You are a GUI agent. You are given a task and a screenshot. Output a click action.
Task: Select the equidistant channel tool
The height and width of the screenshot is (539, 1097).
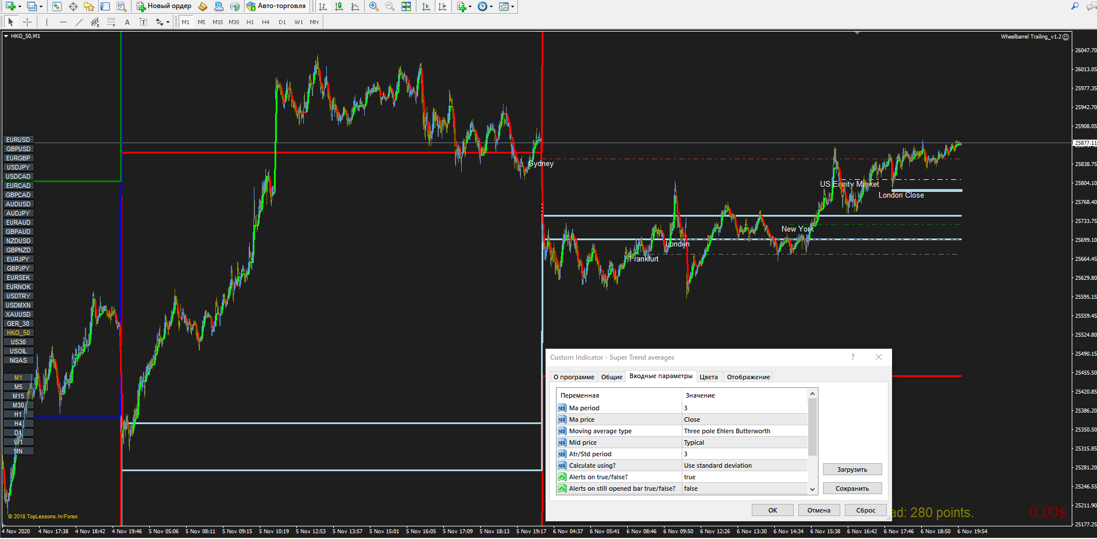(x=95, y=22)
